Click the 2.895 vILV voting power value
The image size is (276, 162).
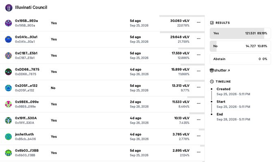pyautogui.click(x=181, y=151)
